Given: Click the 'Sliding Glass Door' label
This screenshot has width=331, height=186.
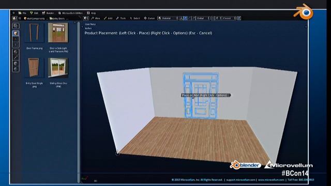Looking at the screenshot, I should tap(58, 85).
